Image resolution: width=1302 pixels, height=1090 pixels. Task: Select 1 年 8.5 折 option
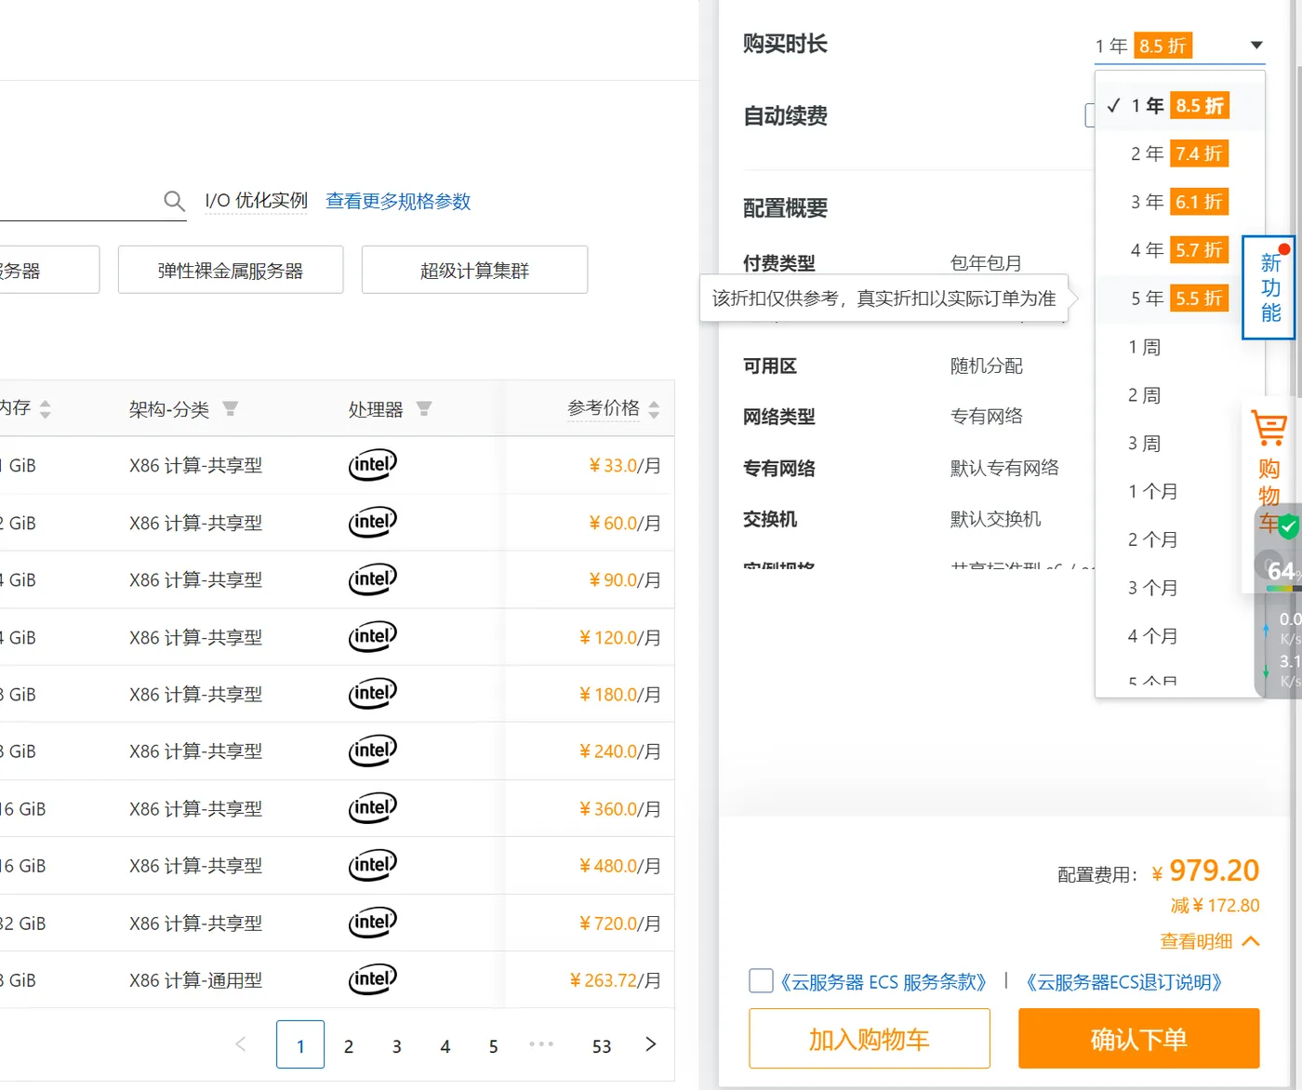pos(1180,105)
